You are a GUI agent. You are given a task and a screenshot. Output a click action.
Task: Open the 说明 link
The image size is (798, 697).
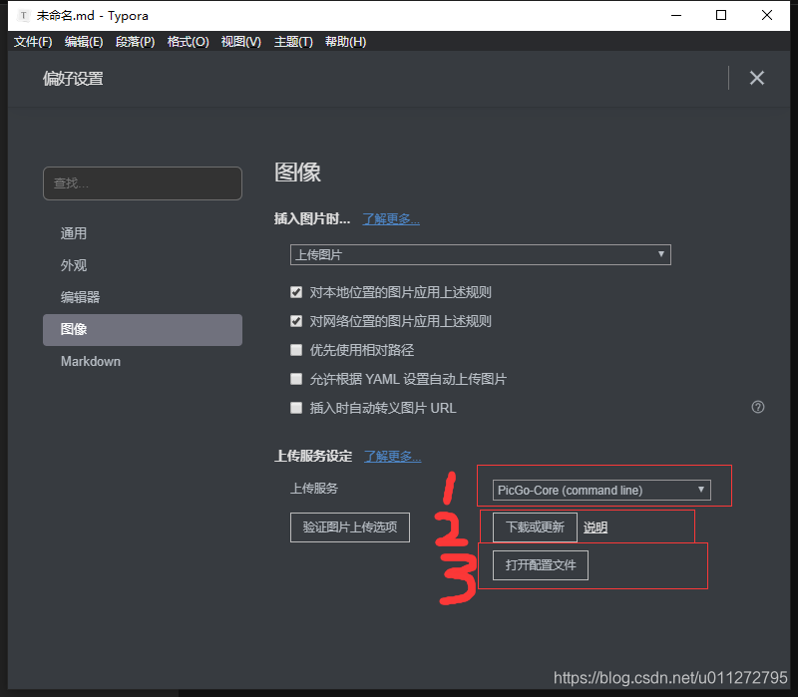tap(596, 527)
